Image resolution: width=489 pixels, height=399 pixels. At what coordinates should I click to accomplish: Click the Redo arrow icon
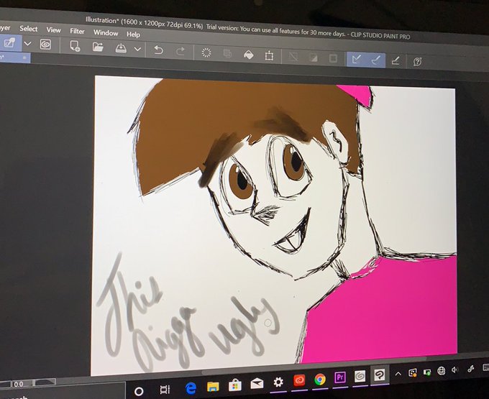(180, 51)
